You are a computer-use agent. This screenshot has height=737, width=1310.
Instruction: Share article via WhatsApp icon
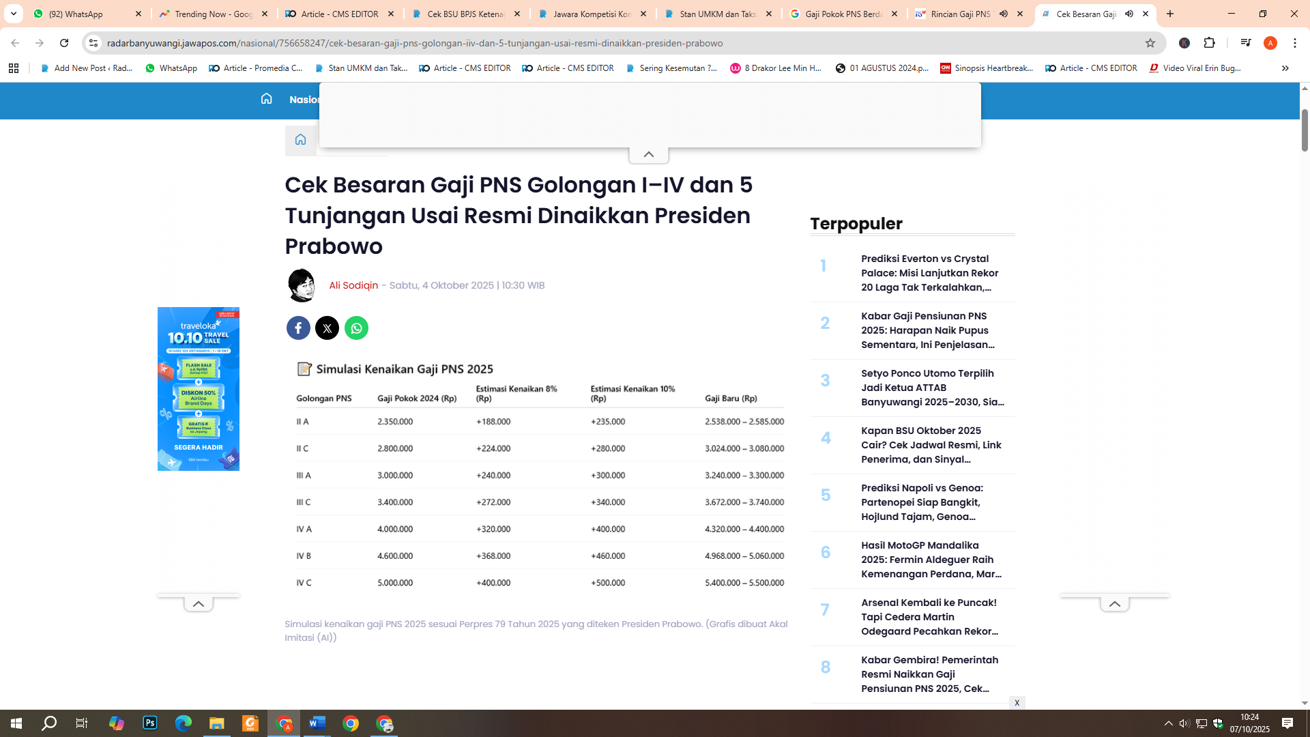(x=356, y=328)
